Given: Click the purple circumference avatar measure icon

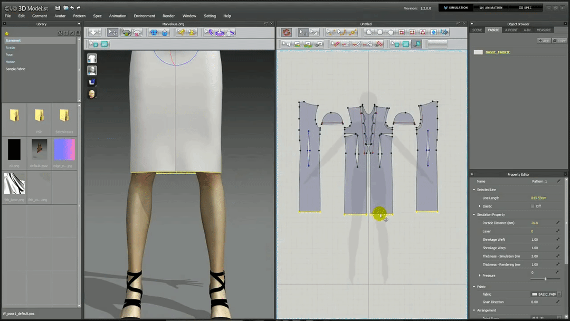Looking at the screenshot, I should point(220,32).
